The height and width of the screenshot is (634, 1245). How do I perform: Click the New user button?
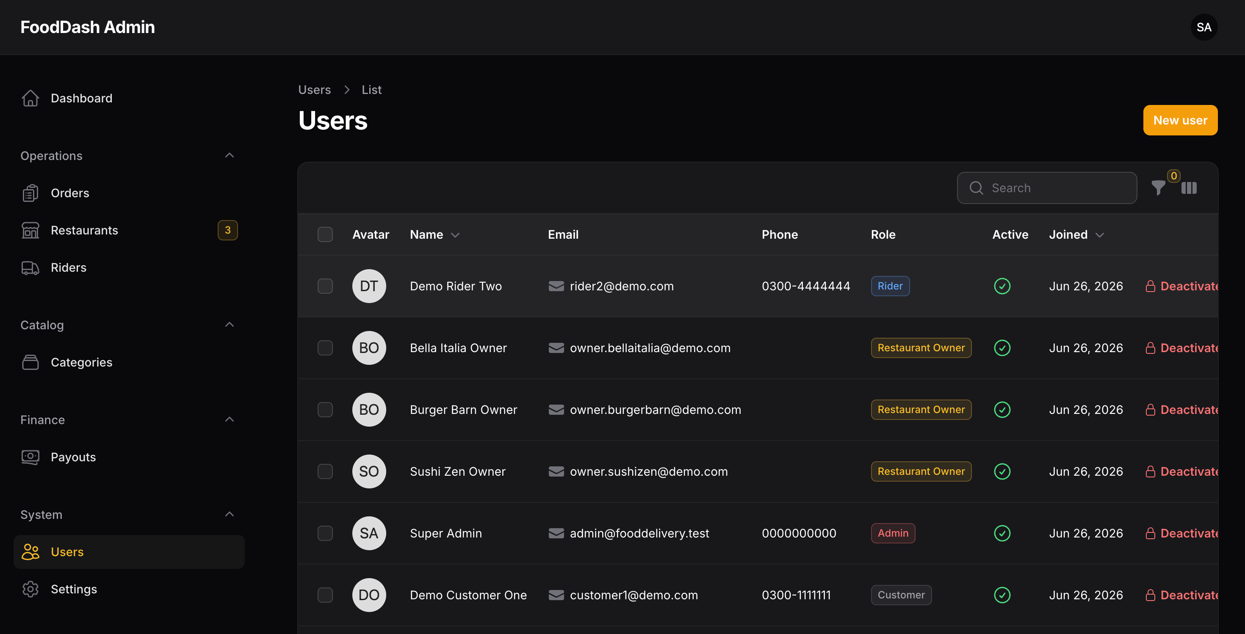point(1180,120)
